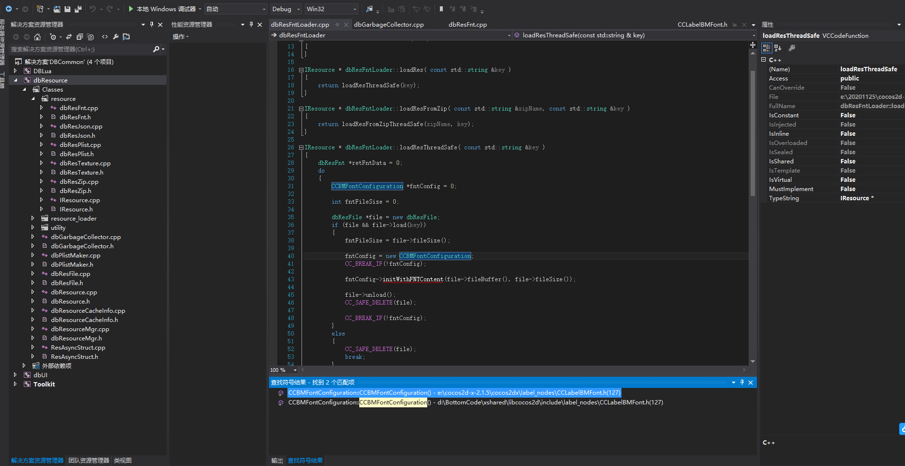Expand the utility folder
The height and width of the screenshot is (466, 905).
[x=33, y=227]
